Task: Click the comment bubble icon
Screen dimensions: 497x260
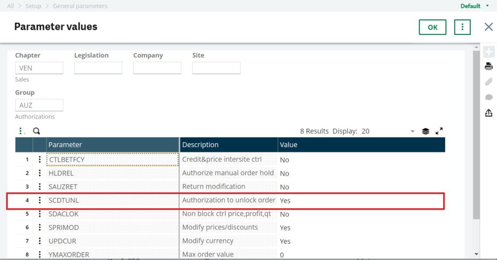Action: 488,97
